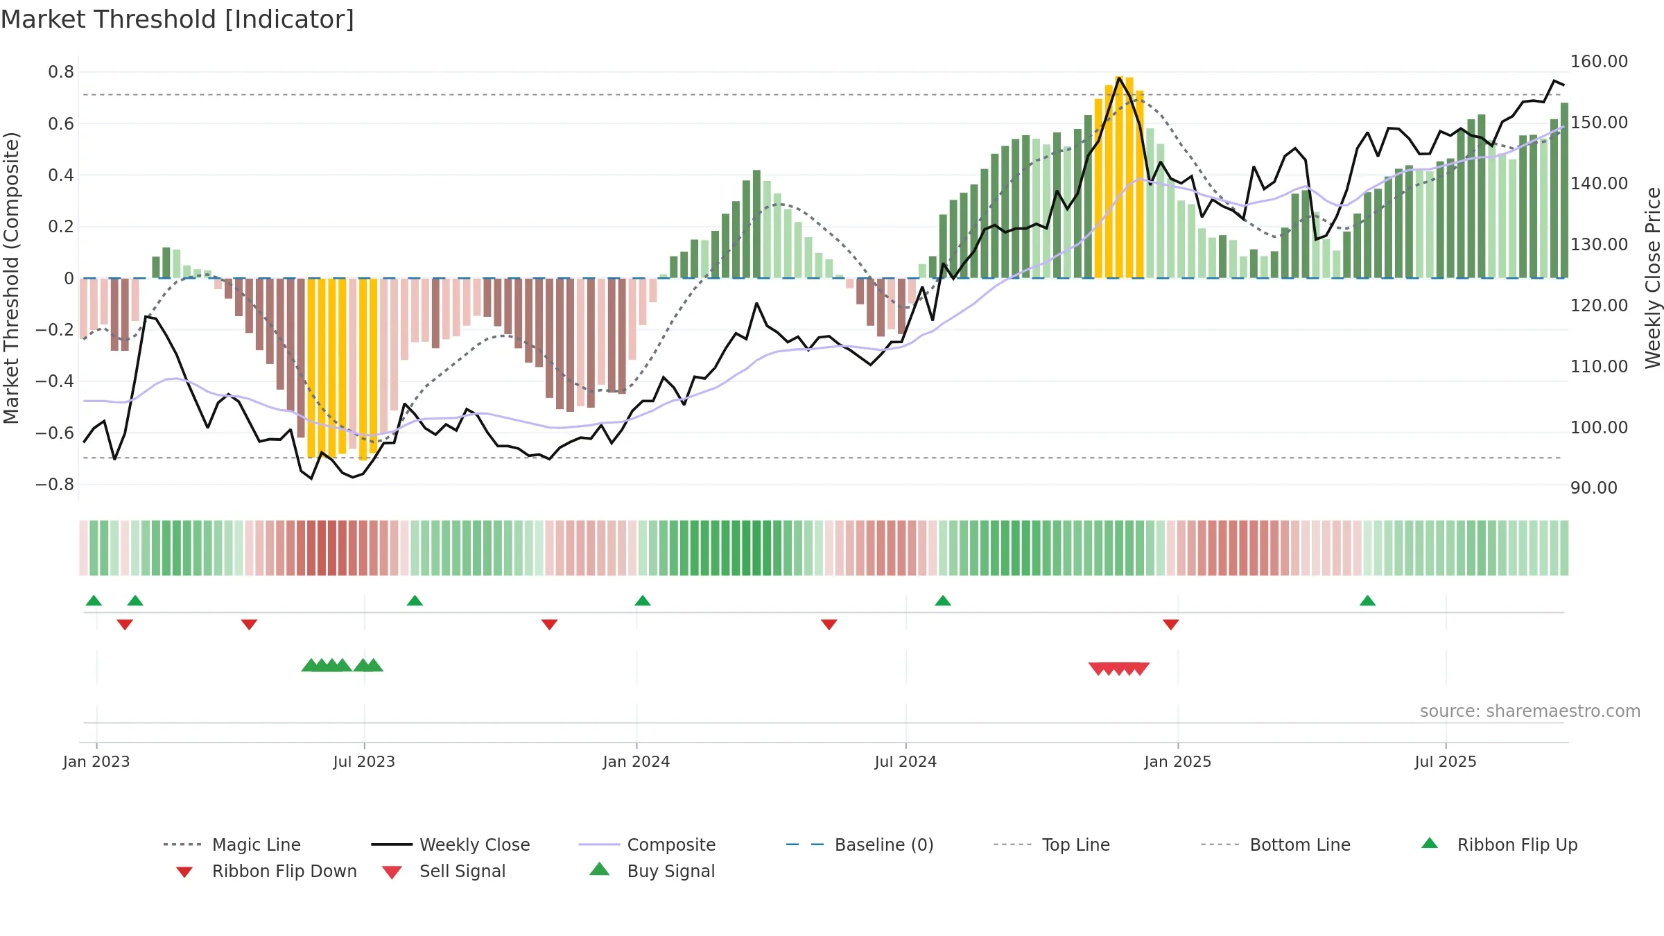Click the Weekly Close Price axis title
The image size is (1664, 936).
(x=1653, y=277)
